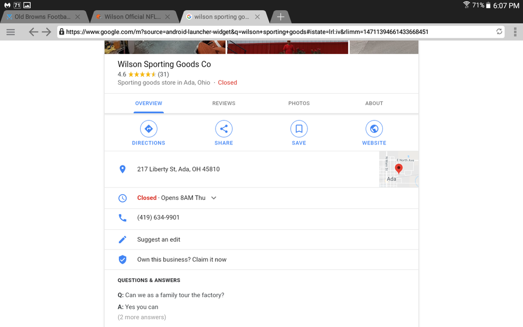
Task: Click the location pin icon beside address
Action: pos(122,169)
